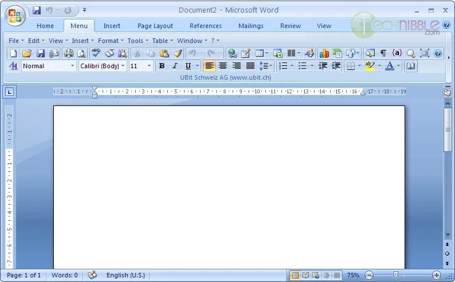The width and height of the screenshot is (455, 282).
Task: Click the zoom out minus button
Action: [x=369, y=275]
